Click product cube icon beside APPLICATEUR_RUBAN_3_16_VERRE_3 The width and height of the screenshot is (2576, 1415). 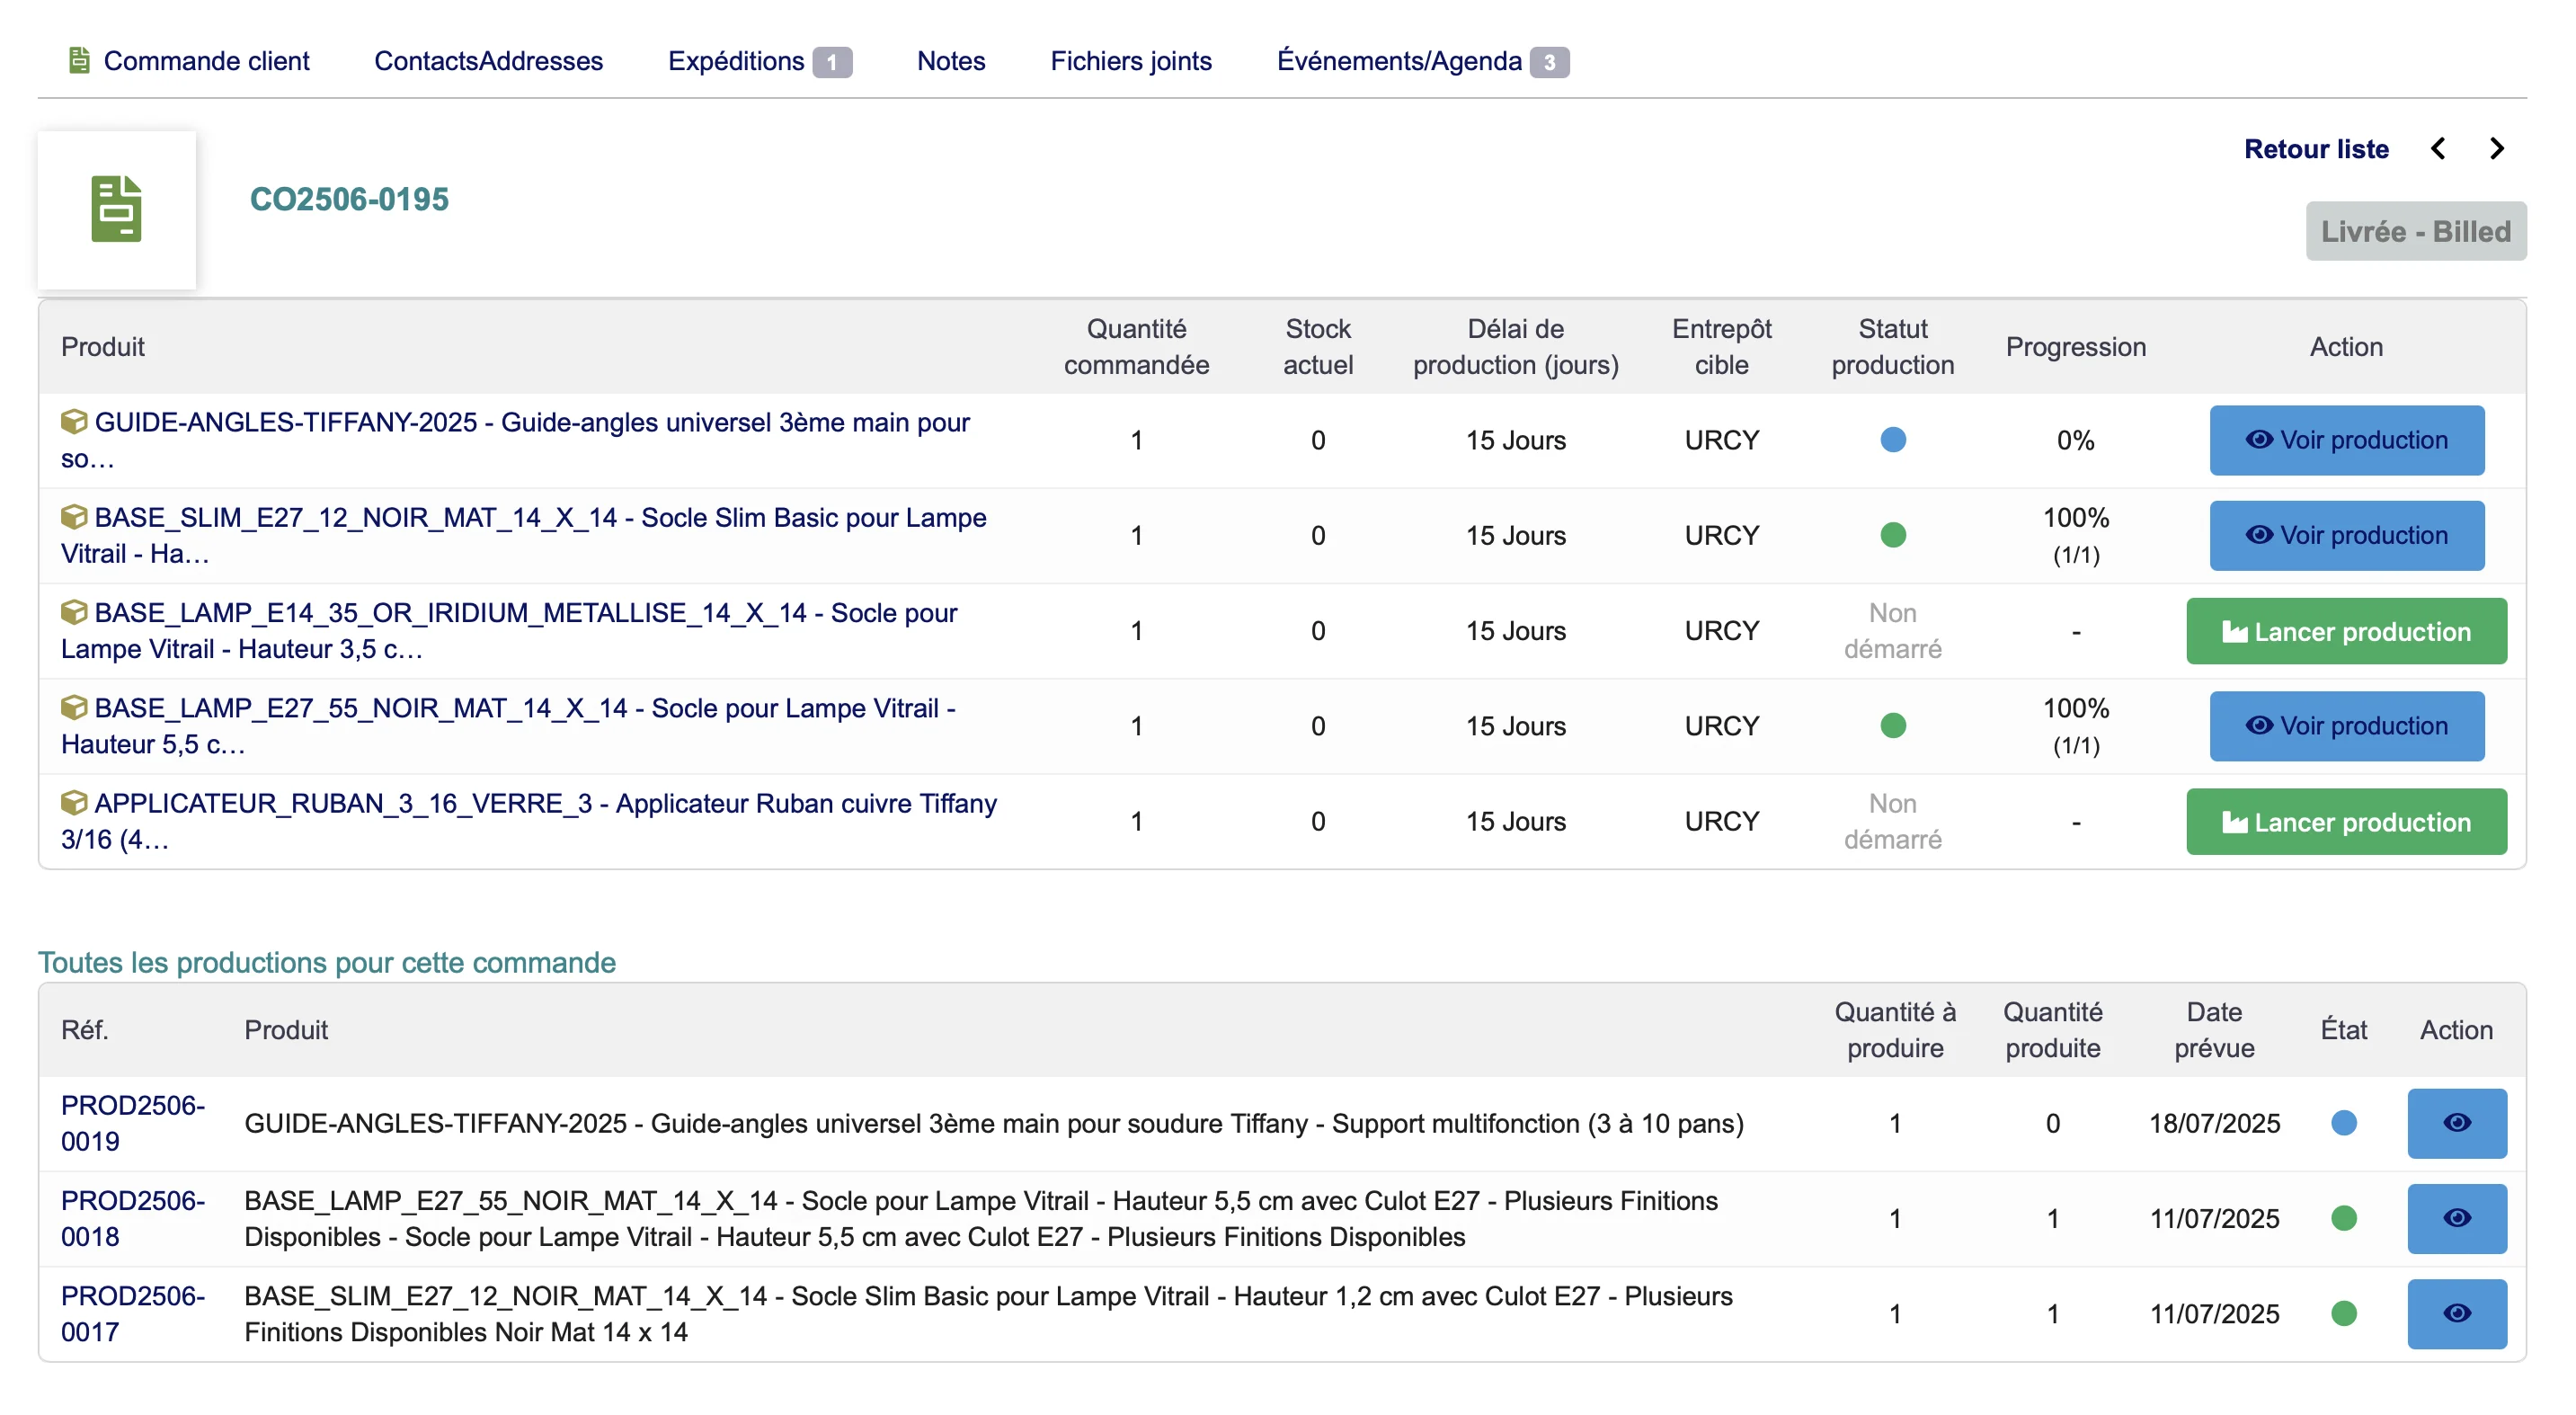[x=73, y=803]
